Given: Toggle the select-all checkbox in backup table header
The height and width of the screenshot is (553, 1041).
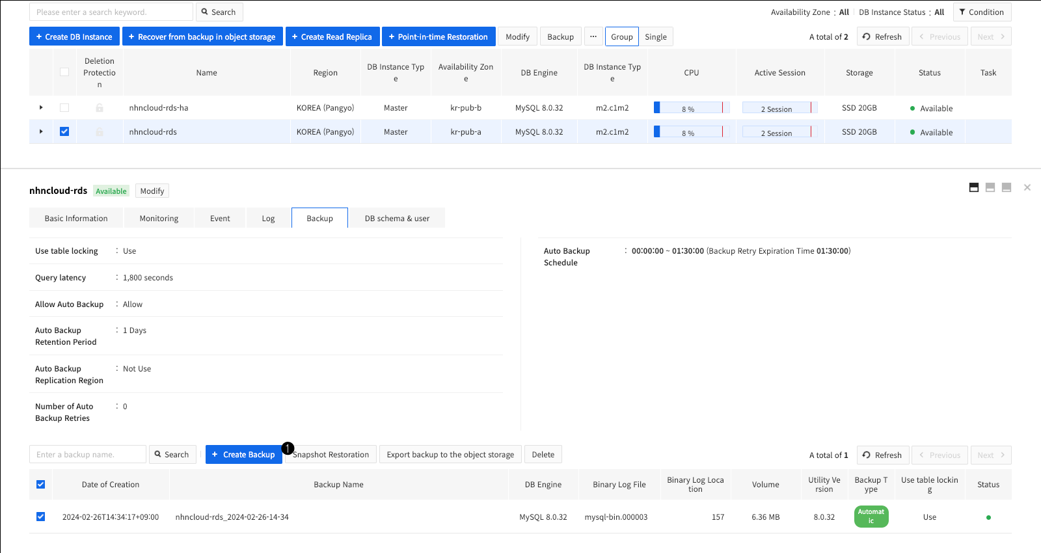Looking at the screenshot, I should pos(41,485).
